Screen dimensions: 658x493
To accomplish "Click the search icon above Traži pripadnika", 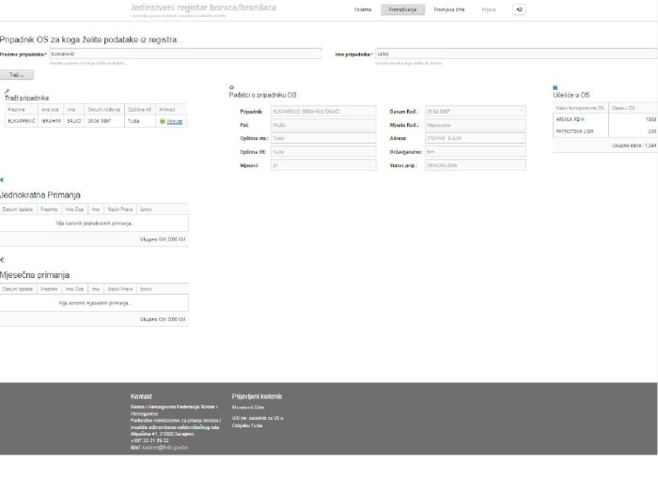I will pos(7,91).
